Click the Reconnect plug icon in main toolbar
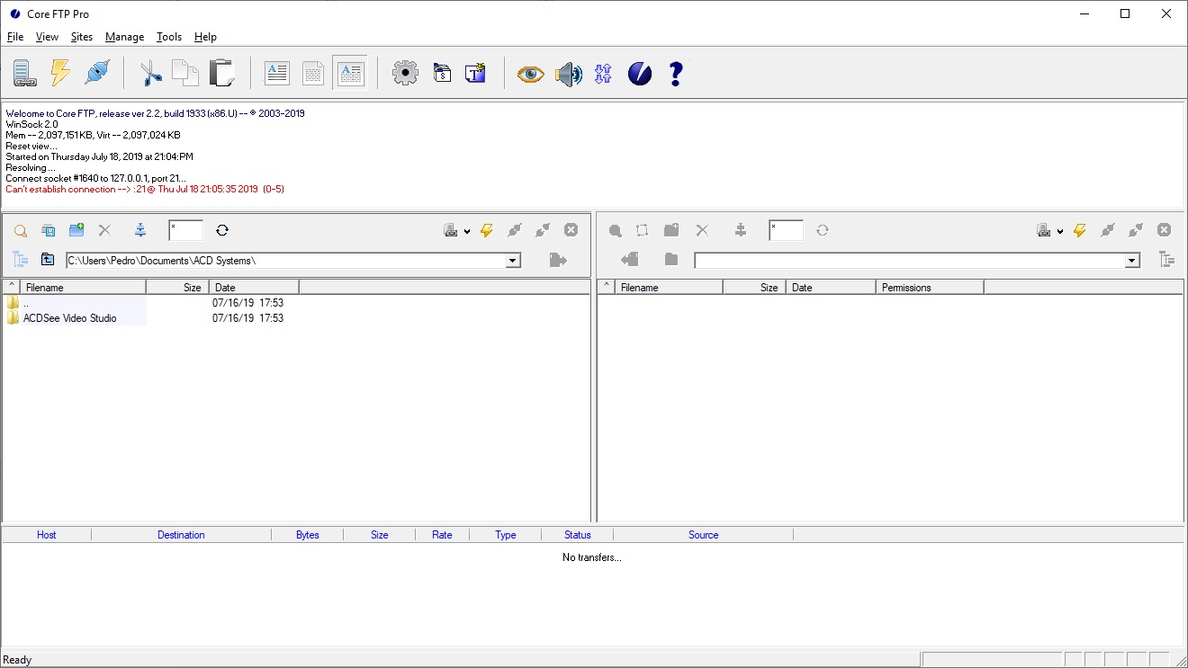 96,73
